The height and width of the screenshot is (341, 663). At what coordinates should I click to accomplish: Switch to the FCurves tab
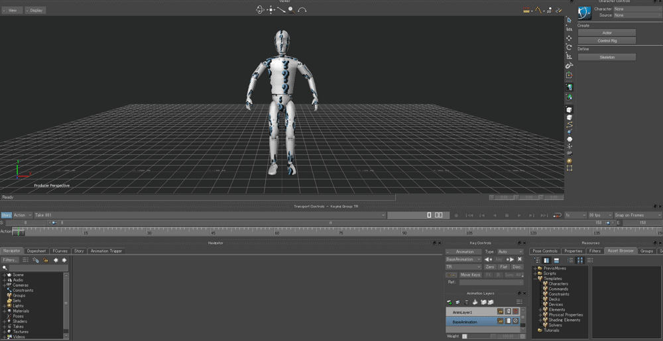coord(60,251)
